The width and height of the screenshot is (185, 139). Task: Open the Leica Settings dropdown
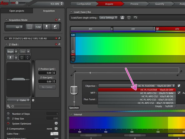pos(108,18)
